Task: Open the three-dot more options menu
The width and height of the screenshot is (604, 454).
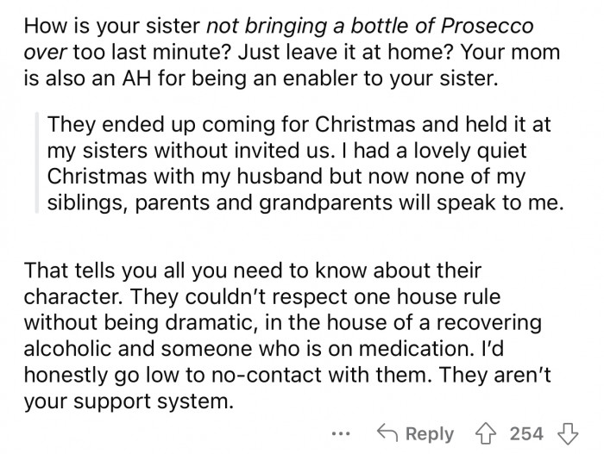Action: click(x=341, y=434)
